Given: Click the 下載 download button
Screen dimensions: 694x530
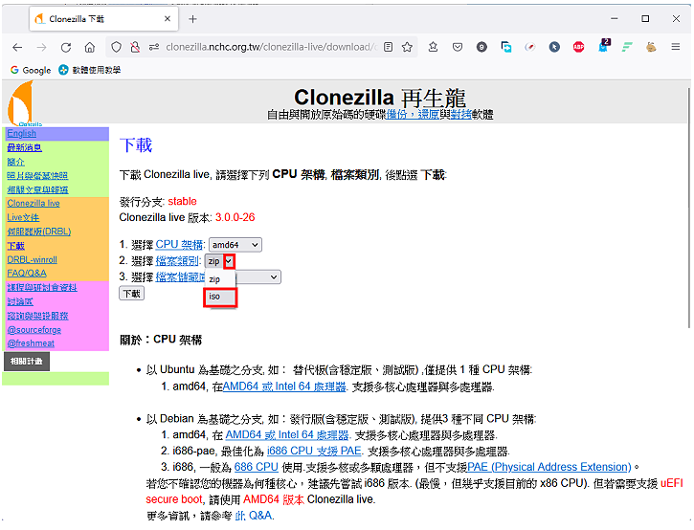Looking at the screenshot, I should [131, 294].
